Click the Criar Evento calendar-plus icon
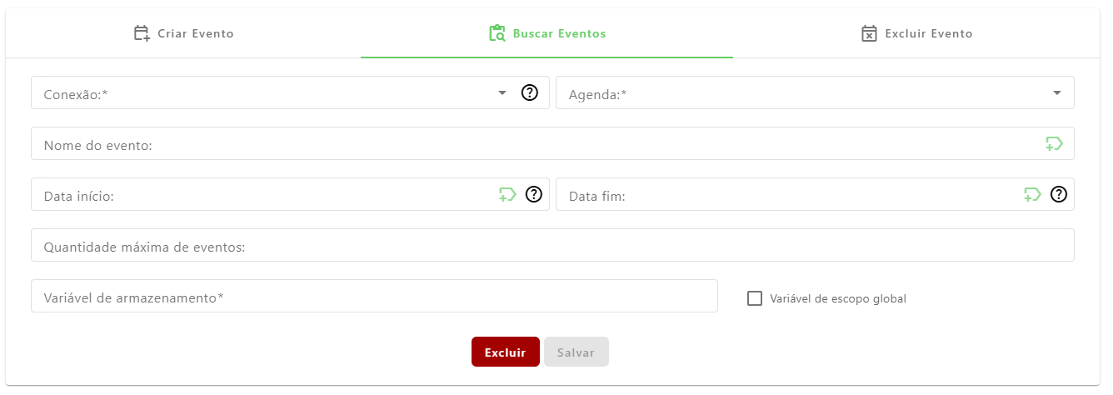Image resolution: width=1113 pixels, height=395 pixels. point(142,34)
